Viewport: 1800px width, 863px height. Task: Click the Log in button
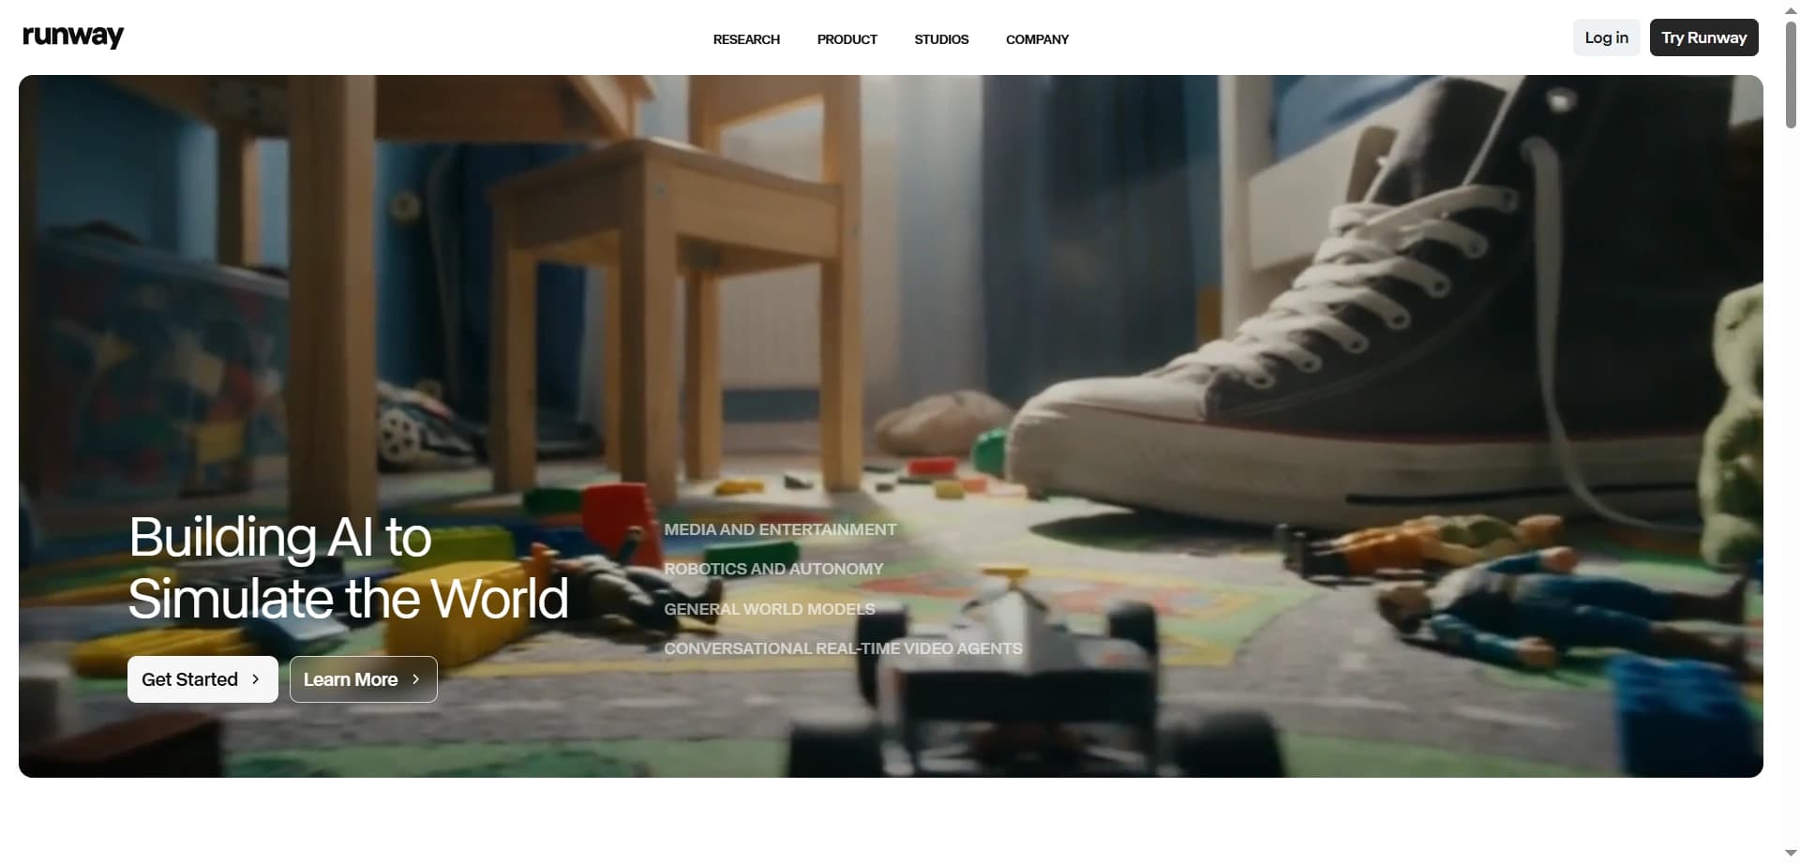[1606, 37]
